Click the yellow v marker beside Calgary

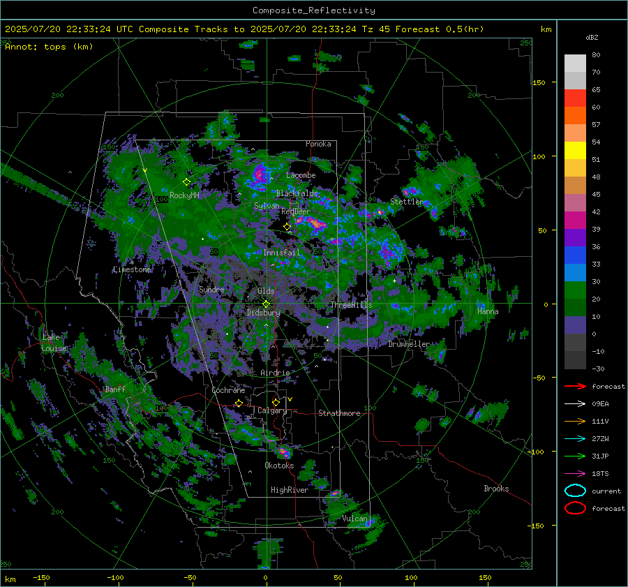pyautogui.click(x=290, y=399)
